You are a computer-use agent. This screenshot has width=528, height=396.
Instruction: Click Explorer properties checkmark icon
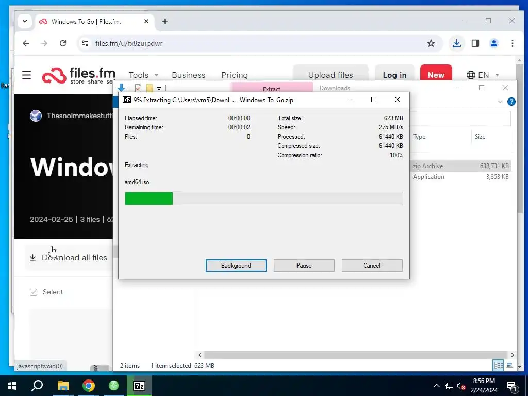pyautogui.click(x=138, y=88)
